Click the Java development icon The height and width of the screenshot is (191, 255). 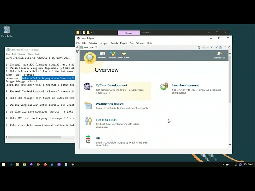(164, 86)
